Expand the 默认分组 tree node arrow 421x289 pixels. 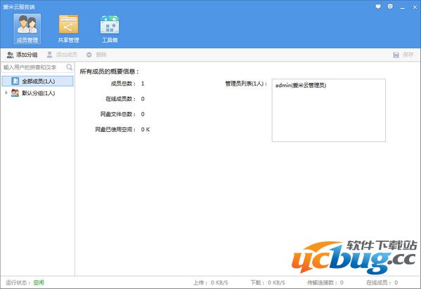pos(6,93)
